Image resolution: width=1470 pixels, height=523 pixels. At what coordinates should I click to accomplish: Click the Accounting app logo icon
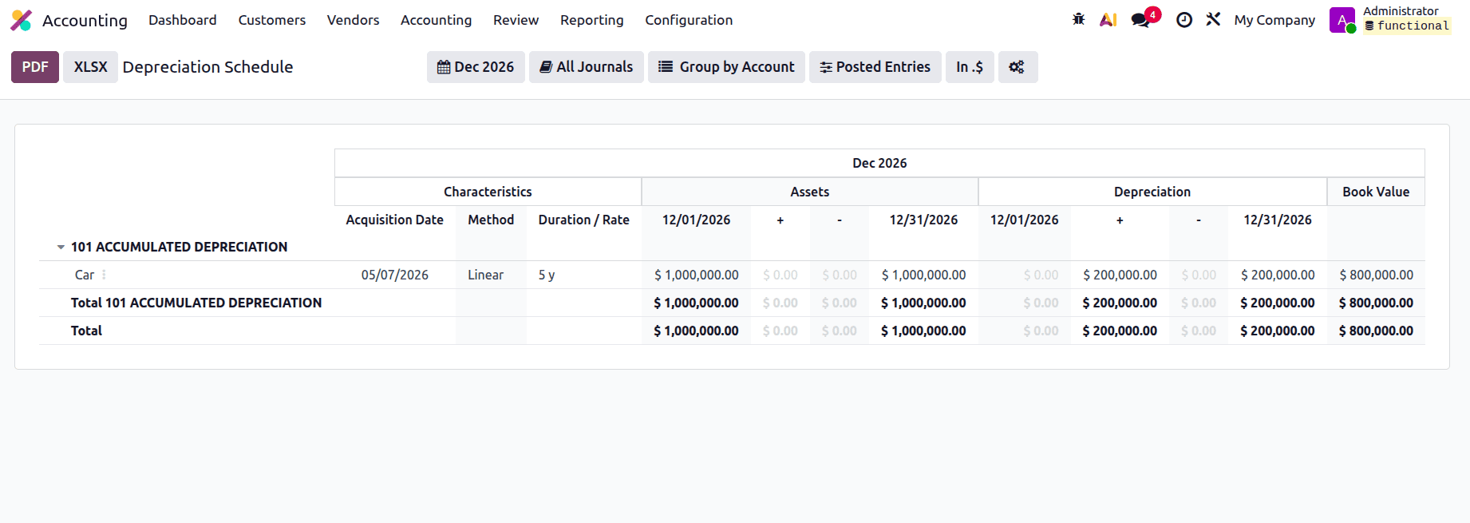(22, 20)
